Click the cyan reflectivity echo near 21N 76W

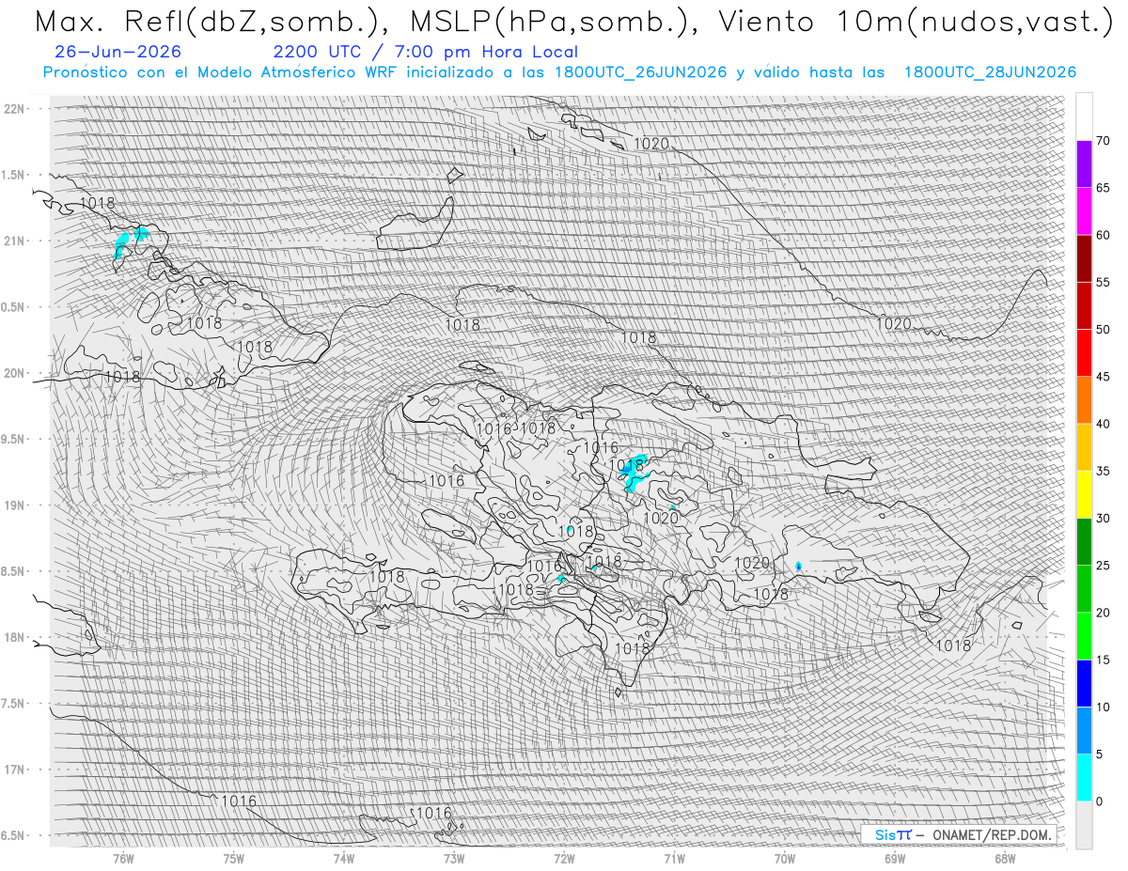122,245
